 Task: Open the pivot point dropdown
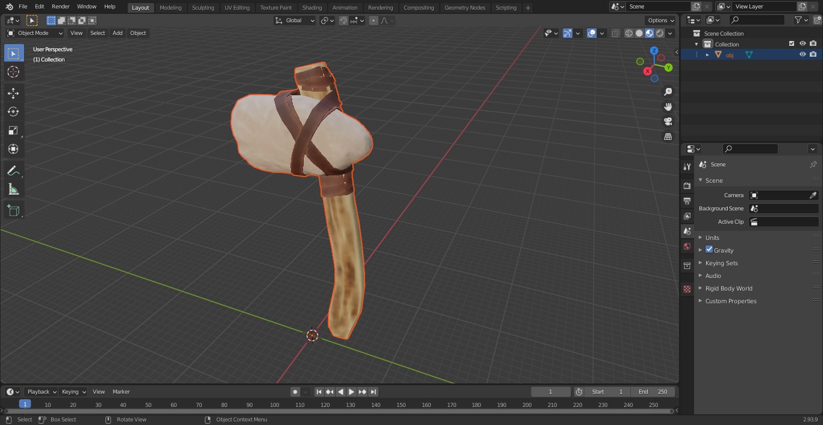[327, 20]
